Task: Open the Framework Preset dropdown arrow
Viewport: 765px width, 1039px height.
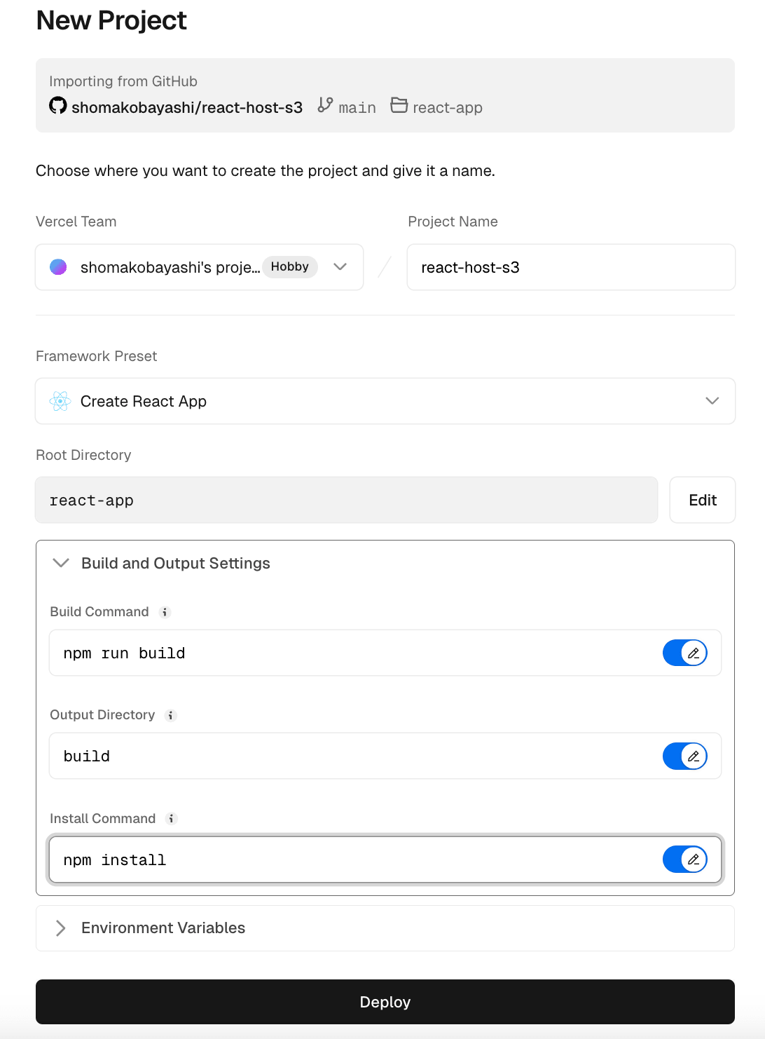Action: [712, 401]
